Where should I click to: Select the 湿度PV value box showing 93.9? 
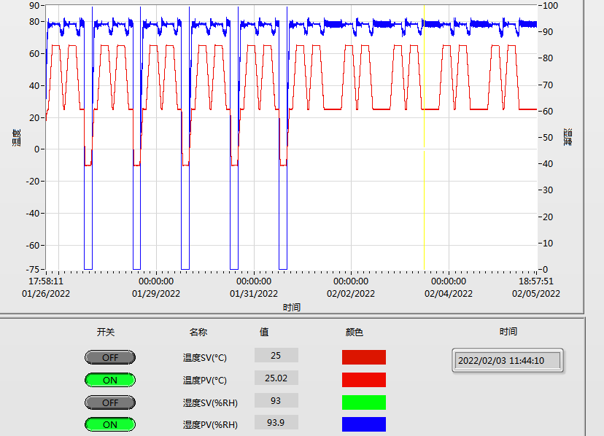(x=276, y=422)
